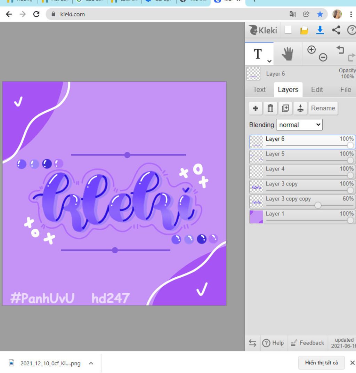Create a new image with the blank page icon
The image size is (356, 373).
coord(288,30)
